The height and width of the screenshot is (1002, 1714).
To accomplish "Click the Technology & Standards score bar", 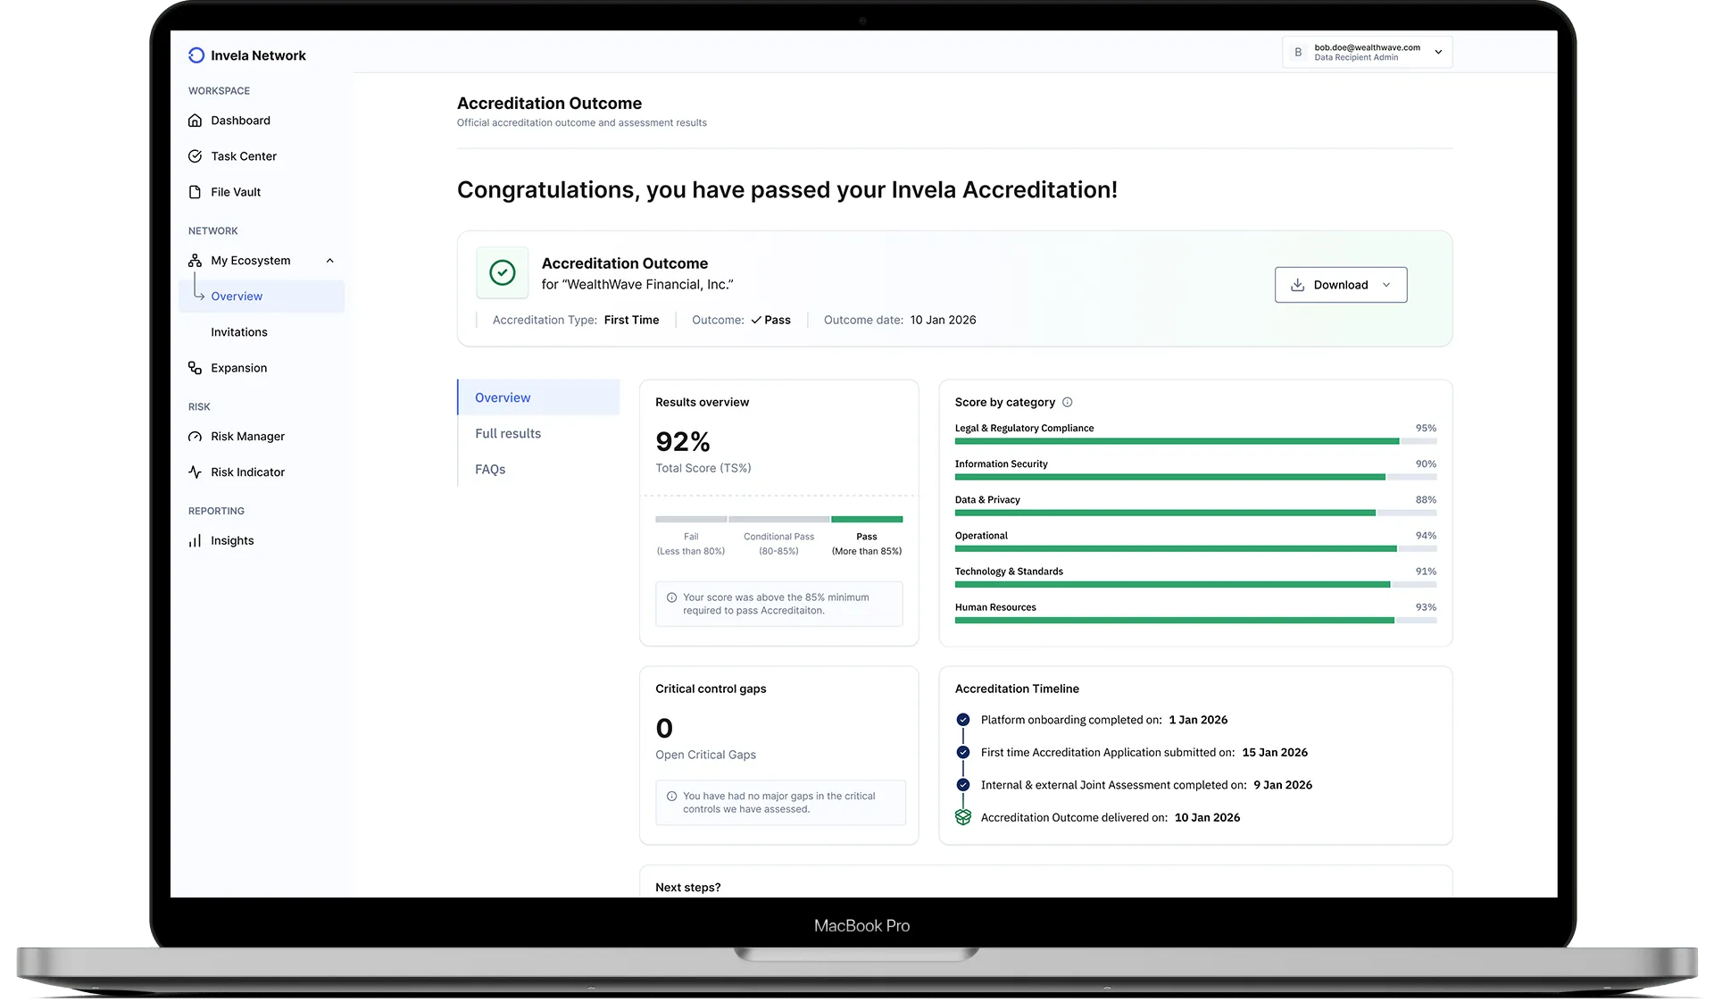I will tap(1195, 584).
